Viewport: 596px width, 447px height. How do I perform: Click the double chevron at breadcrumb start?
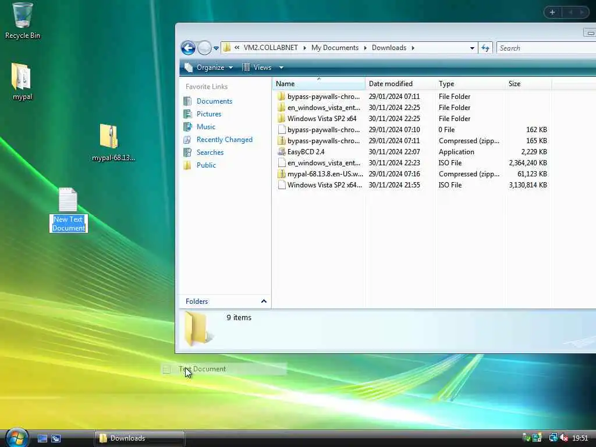coord(237,48)
